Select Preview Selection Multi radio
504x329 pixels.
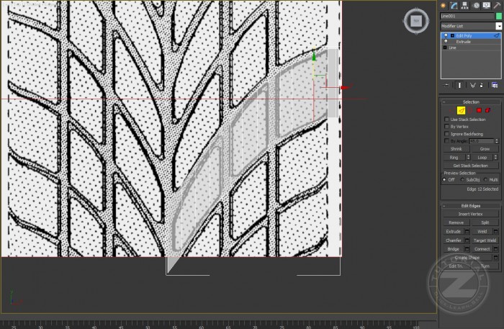486,180
